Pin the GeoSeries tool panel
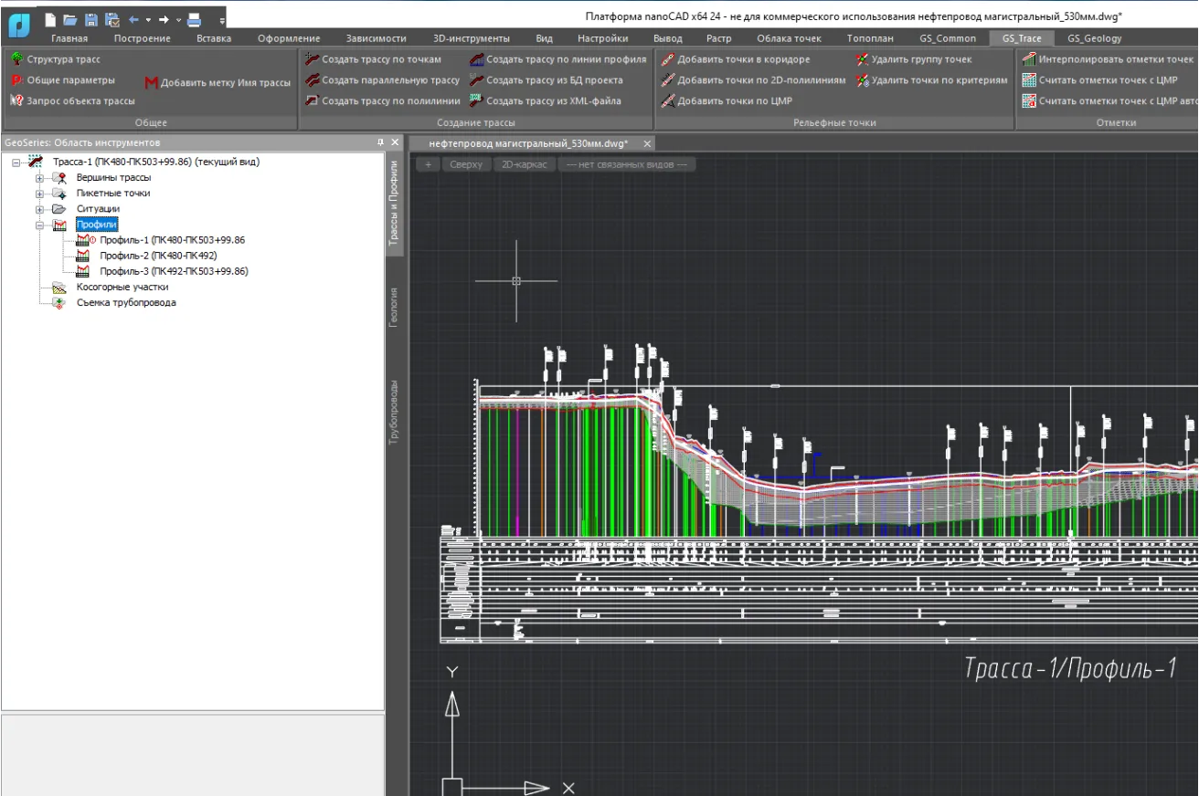Image resolution: width=1199 pixels, height=796 pixels. click(381, 142)
